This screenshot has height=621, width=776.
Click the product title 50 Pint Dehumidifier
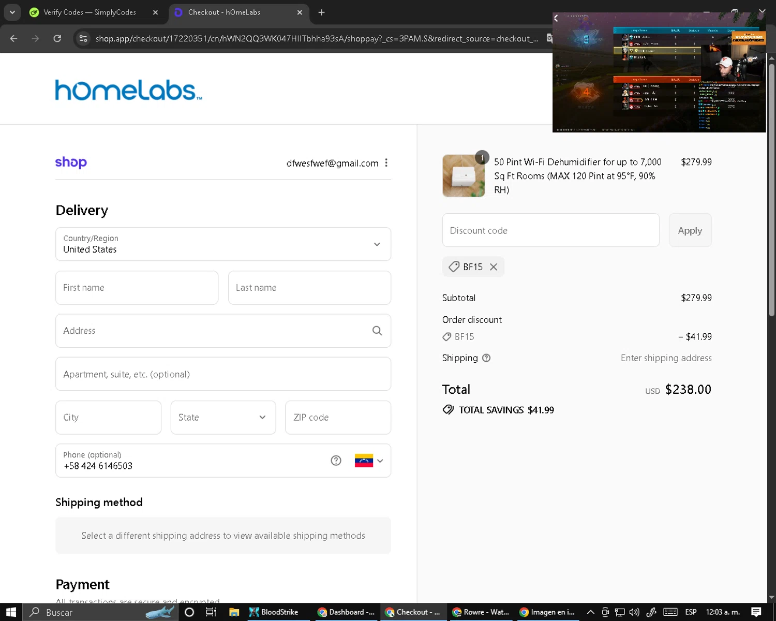tap(578, 176)
